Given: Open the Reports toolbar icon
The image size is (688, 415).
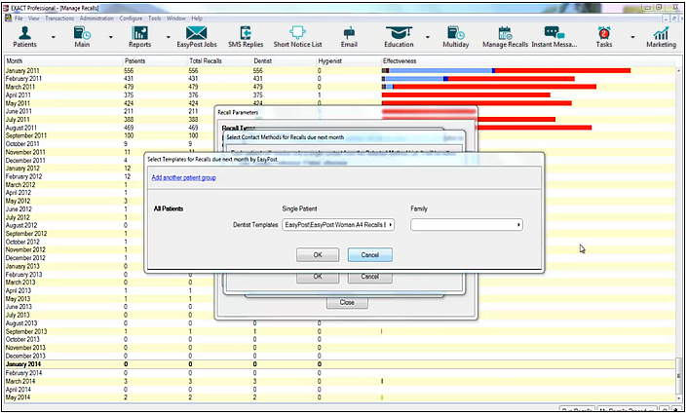Looking at the screenshot, I should pyautogui.click(x=139, y=37).
